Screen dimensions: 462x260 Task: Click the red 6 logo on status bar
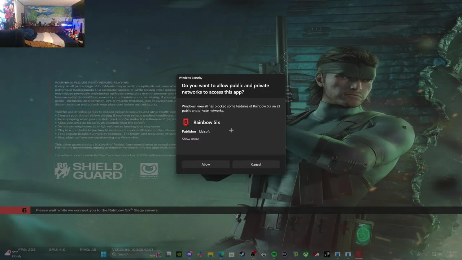click(24, 210)
